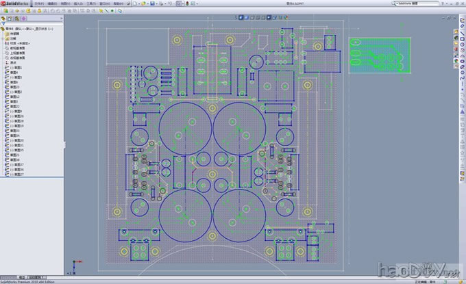Collapse the feature tree panel using side handle

tap(64, 144)
